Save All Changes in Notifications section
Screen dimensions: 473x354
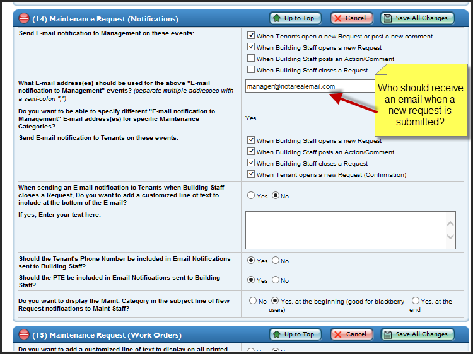418,18
